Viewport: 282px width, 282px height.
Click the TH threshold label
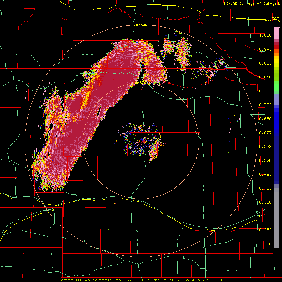[269, 244]
